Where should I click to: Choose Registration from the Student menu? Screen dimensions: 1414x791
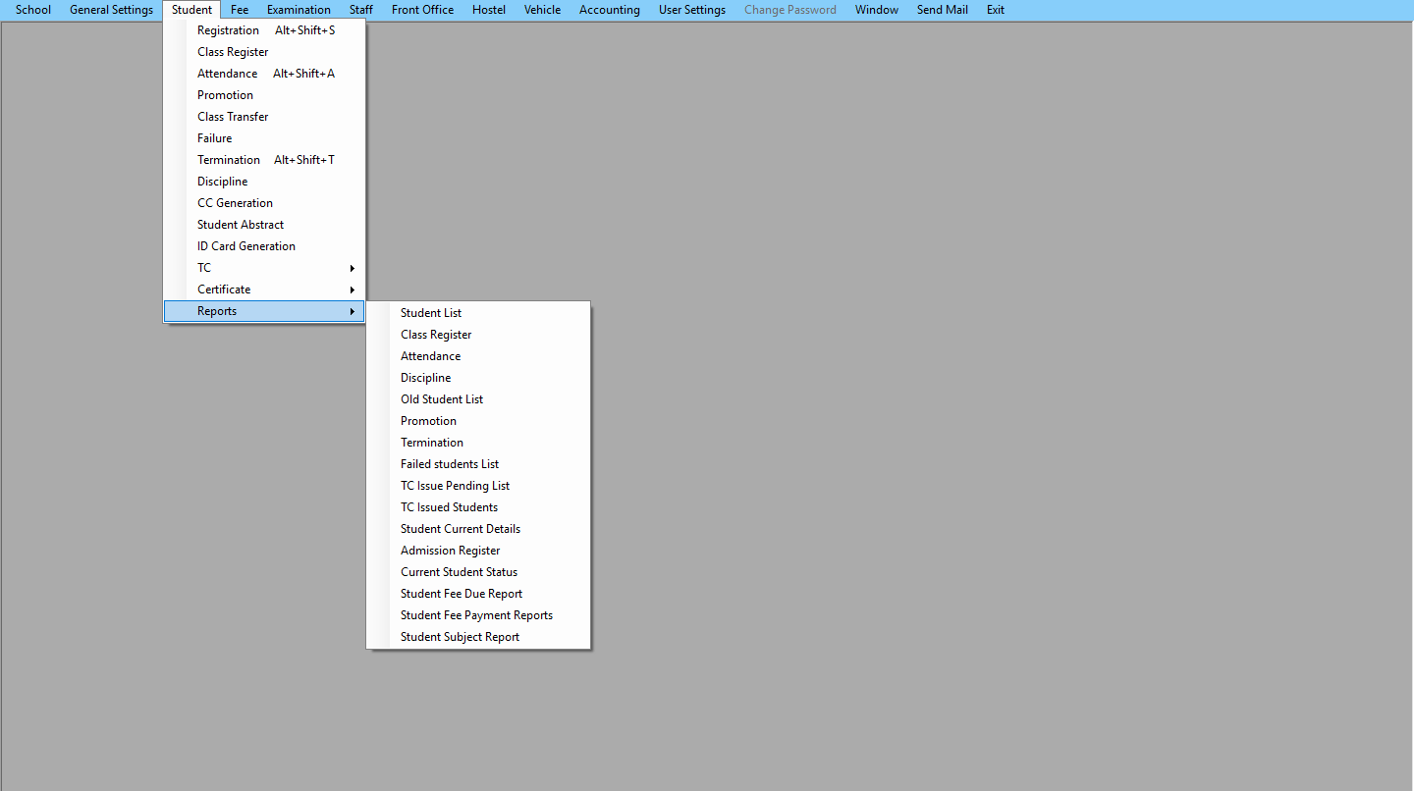(228, 30)
